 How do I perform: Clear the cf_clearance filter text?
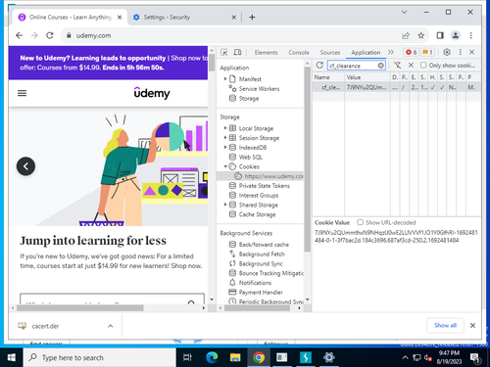pos(381,66)
